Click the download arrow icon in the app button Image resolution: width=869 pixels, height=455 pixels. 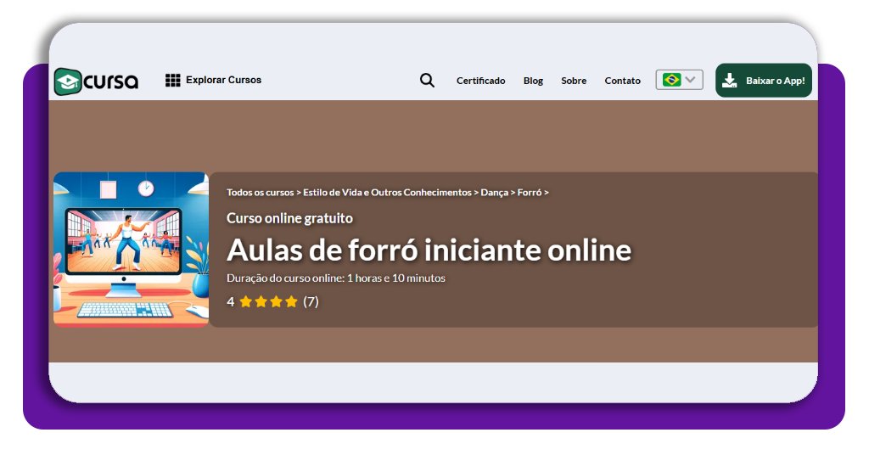[729, 81]
